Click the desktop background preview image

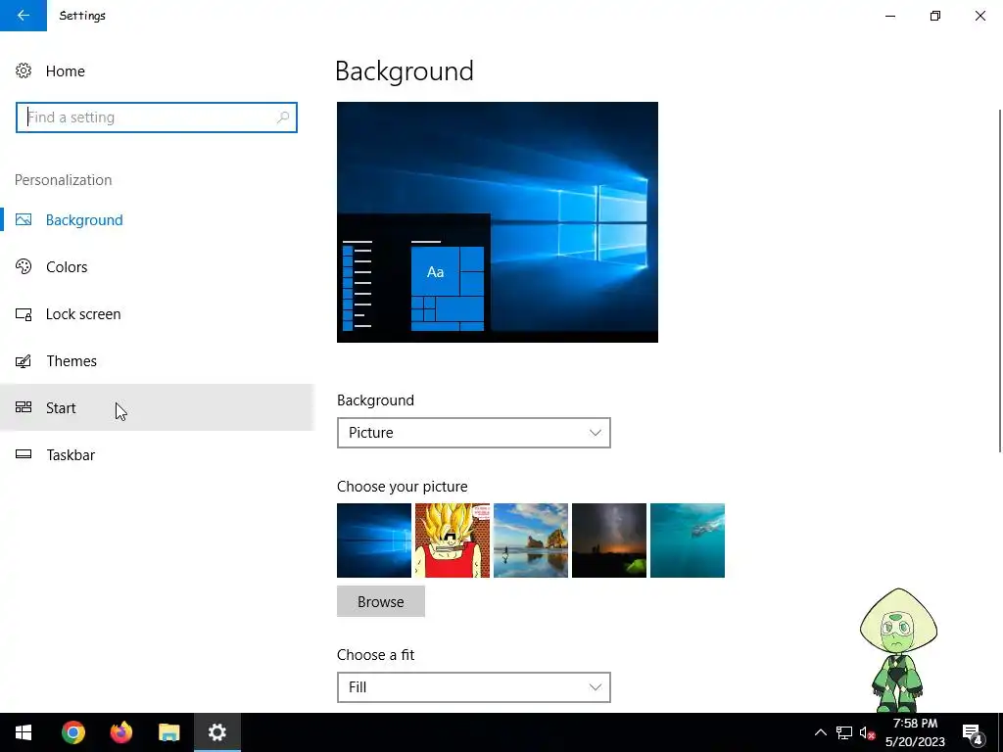pyautogui.click(x=498, y=222)
